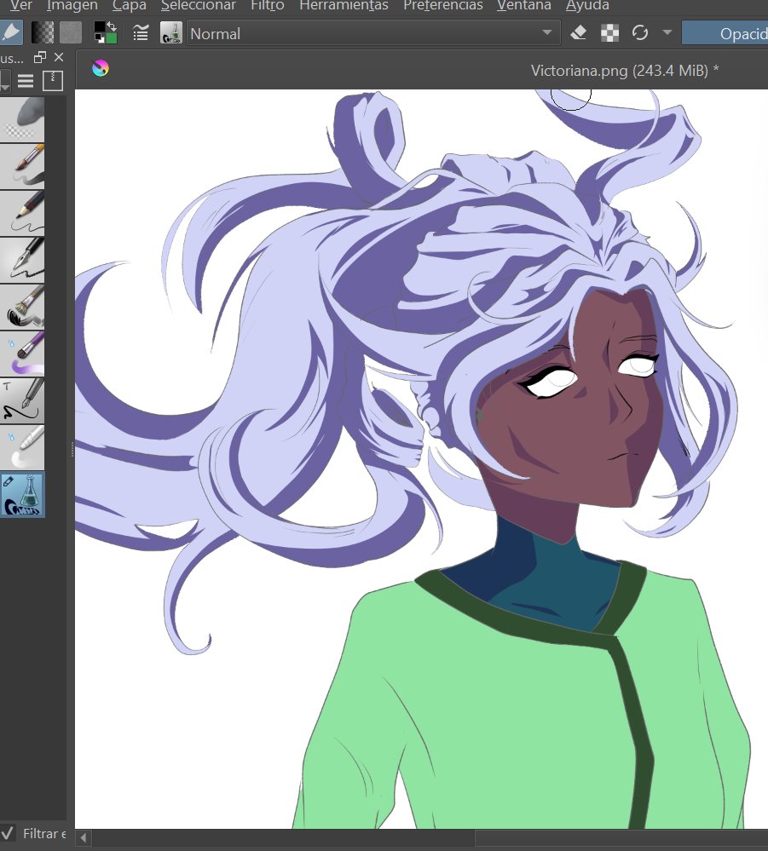Image resolution: width=768 pixels, height=851 pixels.
Task: Pick the purple wet paint brush preset
Action: (x=21, y=354)
